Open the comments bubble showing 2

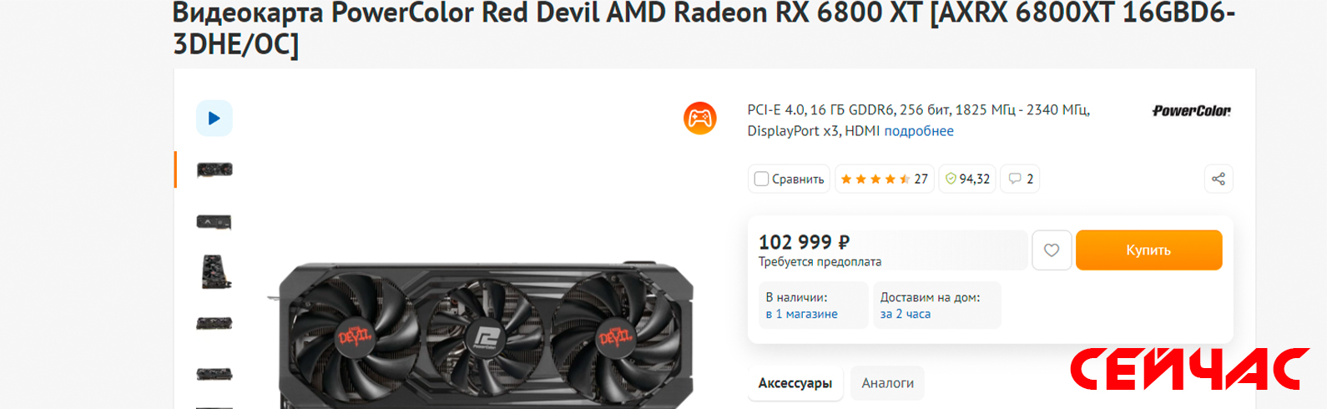click(x=1020, y=179)
